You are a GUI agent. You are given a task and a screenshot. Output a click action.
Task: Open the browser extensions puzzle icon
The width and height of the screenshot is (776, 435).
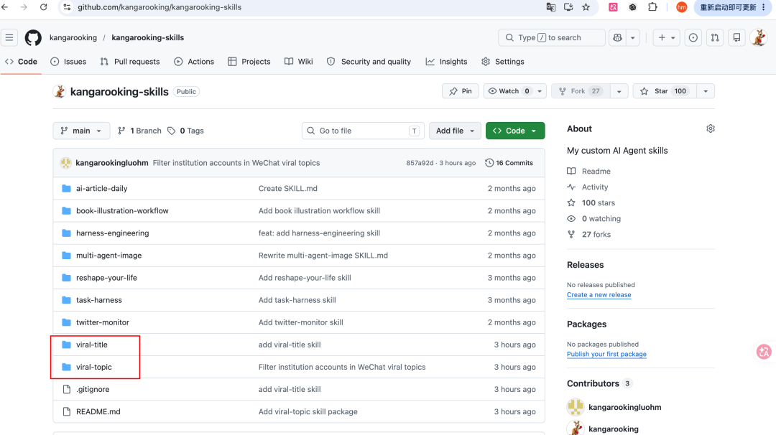pyautogui.click(x=652, y=7)
